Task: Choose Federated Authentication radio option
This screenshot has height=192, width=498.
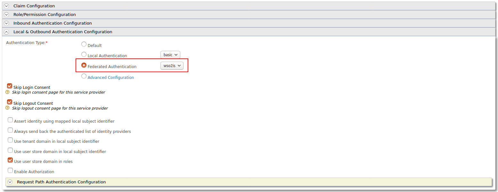Action: pos(84,65)
